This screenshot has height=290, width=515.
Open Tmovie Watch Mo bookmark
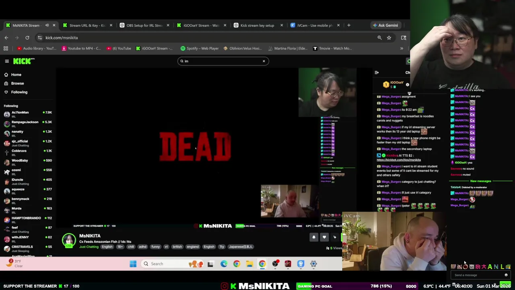332,48
